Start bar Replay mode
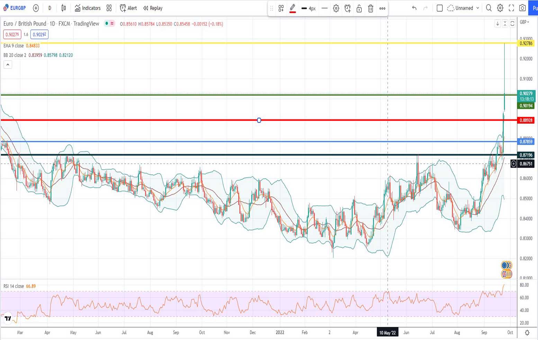The height and width of the screenshot is (340, 538). coord(153,8)
